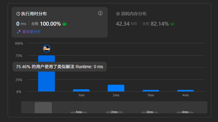The image size is (218, 122).
Task: Click the 0 ms runtime value
Action: [21, 24]
